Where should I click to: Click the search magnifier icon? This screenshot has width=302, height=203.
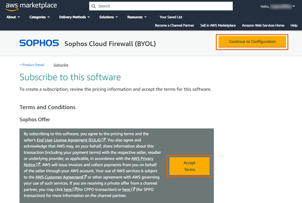93,6
